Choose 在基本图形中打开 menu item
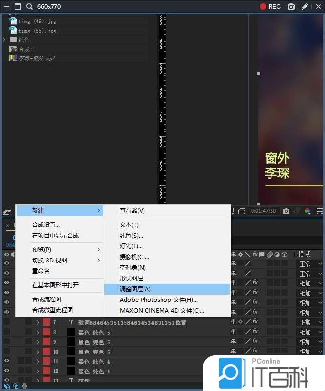 pos(55,285)
